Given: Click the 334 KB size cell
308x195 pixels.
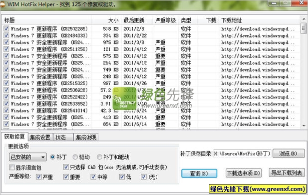Looking at the screenshot, I should click(x=111, y=35).
